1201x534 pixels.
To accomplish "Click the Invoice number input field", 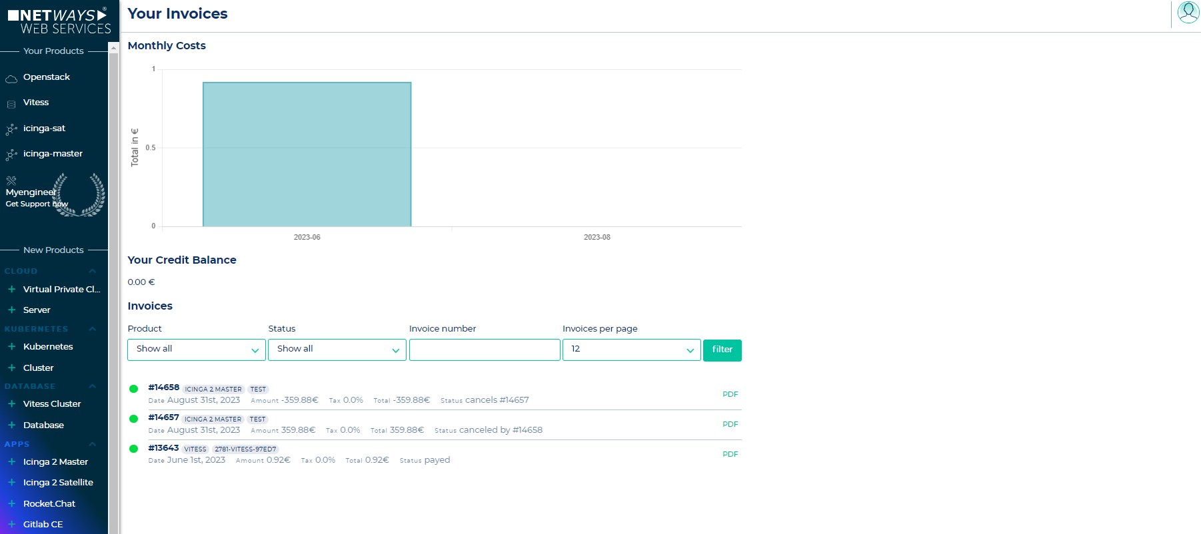I will [x=485, y=350].
